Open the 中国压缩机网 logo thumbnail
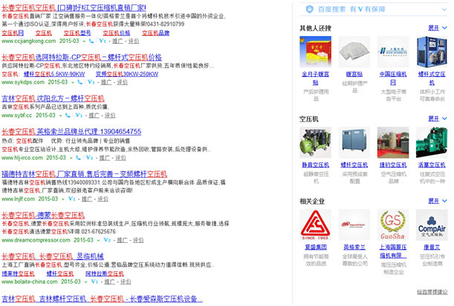The width and height of the screenshot is (454, 306). 393,52
